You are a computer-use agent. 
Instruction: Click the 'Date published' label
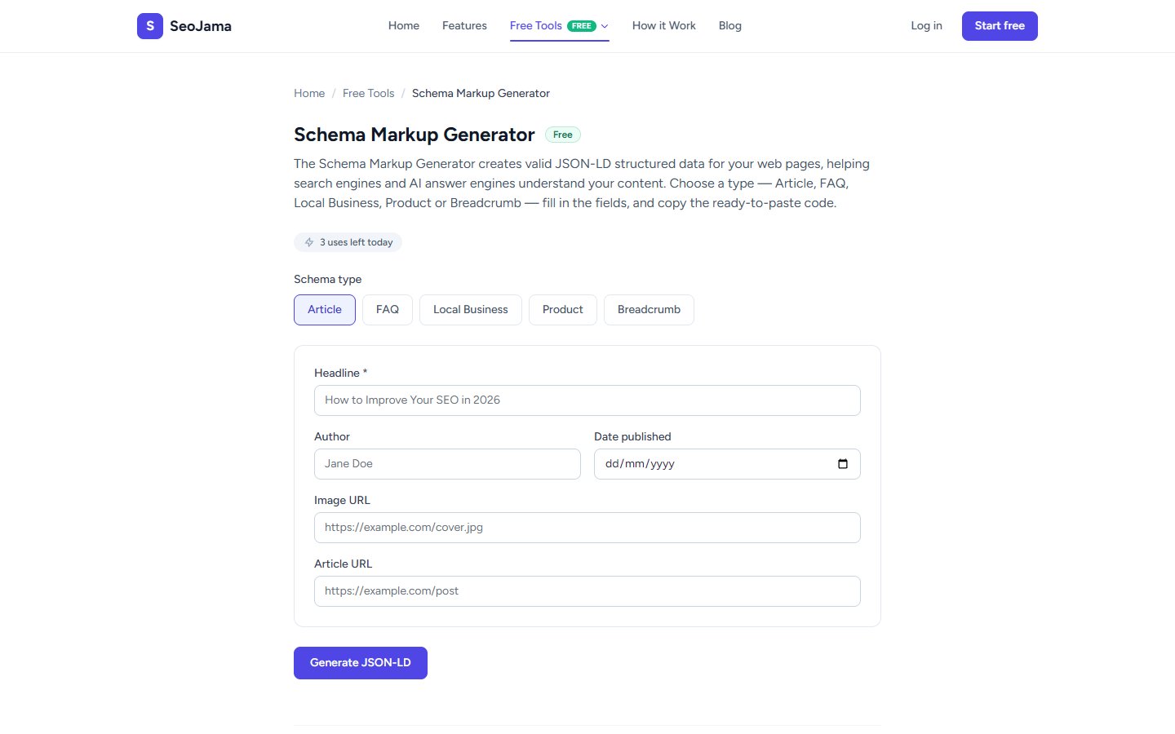click(x=632, y=436)
